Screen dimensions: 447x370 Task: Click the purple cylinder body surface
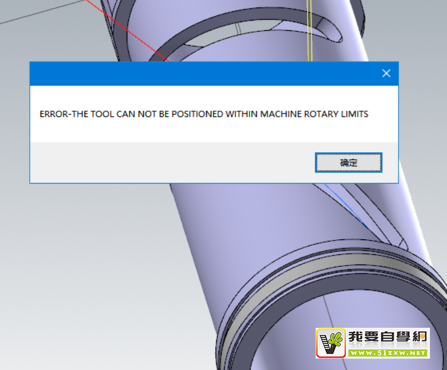pyautogui.click(x=228, y=228)
